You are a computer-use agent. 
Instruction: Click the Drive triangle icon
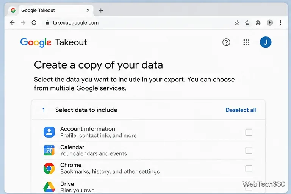coord(49,187)
